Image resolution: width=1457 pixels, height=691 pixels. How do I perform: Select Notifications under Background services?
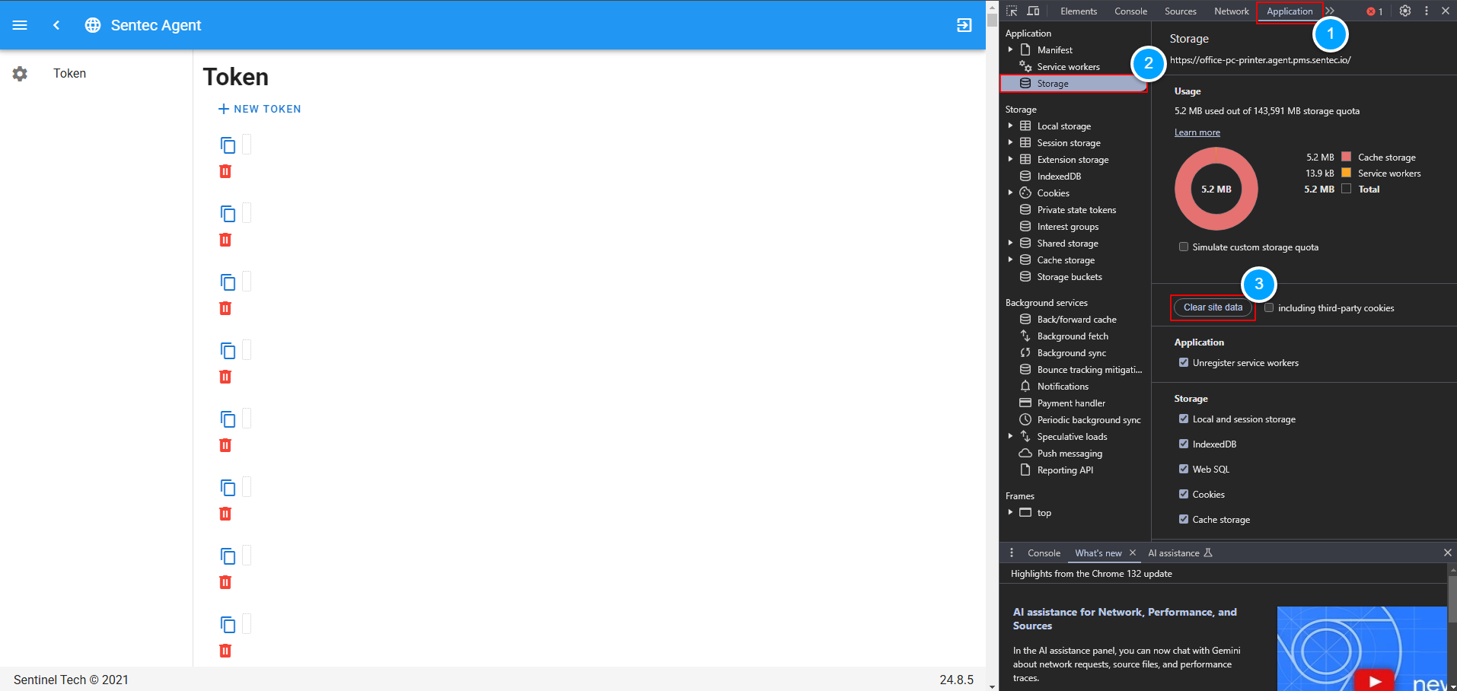(x=1063, y=386)
